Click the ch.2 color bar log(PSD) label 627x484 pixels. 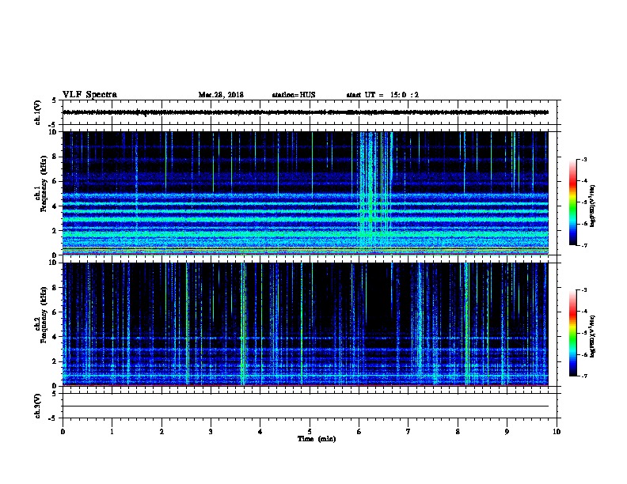592,336
